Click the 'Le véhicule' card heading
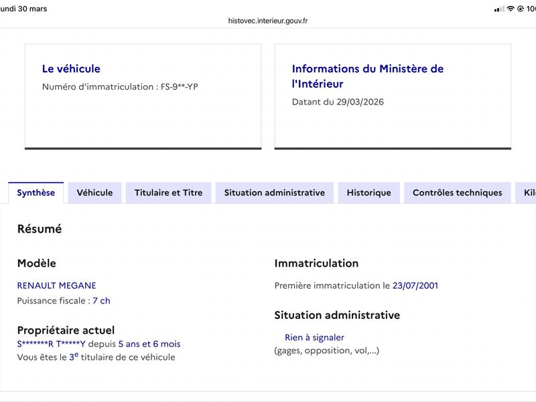The width and height of the screenshot is (536, 402). tap(71, 69)
